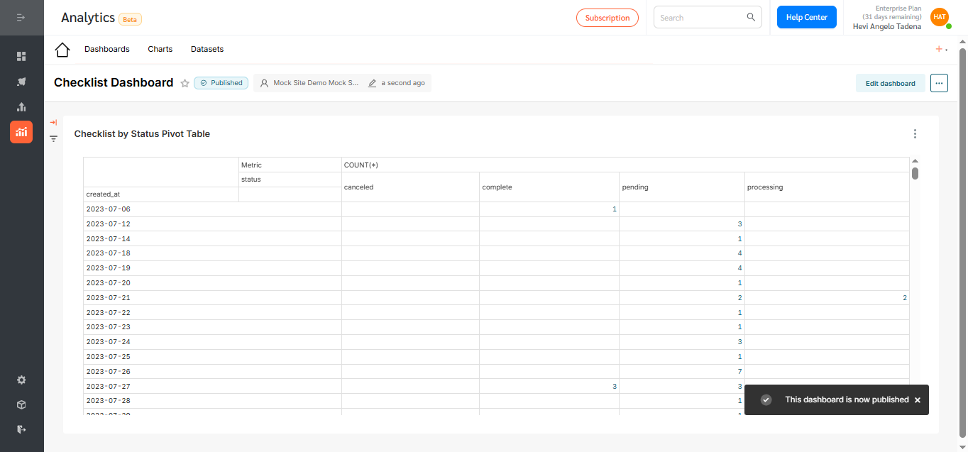Image resolution: width=968 pixels, height=452 pixels.
Task: Click the complete value 1 for 2023-07-06
Action: coord(615,209)
